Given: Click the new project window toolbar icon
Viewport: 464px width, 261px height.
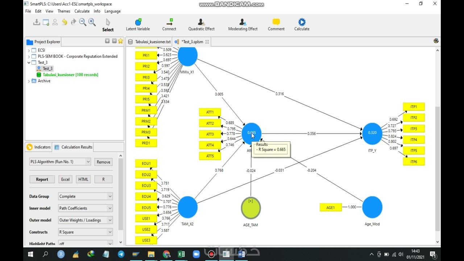Looking at the screenshot, I should (46, 22).
